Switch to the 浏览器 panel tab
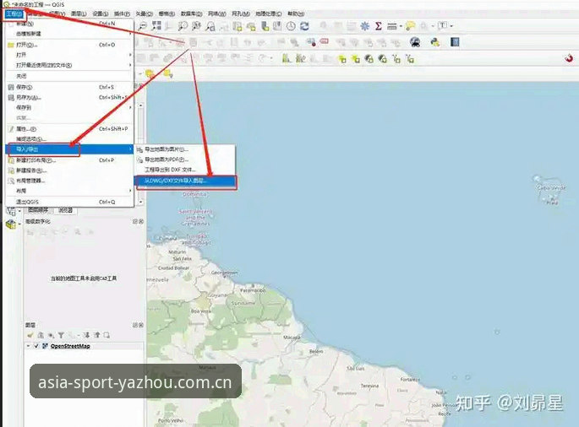579x427 pixels. coord(65,210)
